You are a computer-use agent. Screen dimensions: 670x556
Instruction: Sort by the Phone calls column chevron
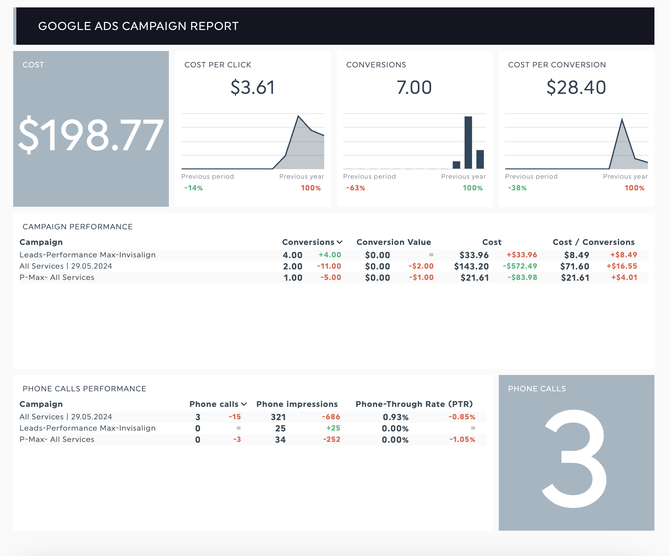(244, 404)
